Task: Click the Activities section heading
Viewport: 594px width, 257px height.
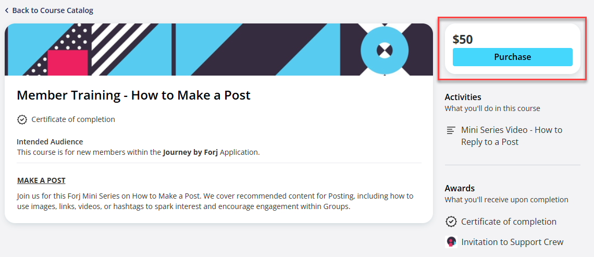Action: click(463, 97)
